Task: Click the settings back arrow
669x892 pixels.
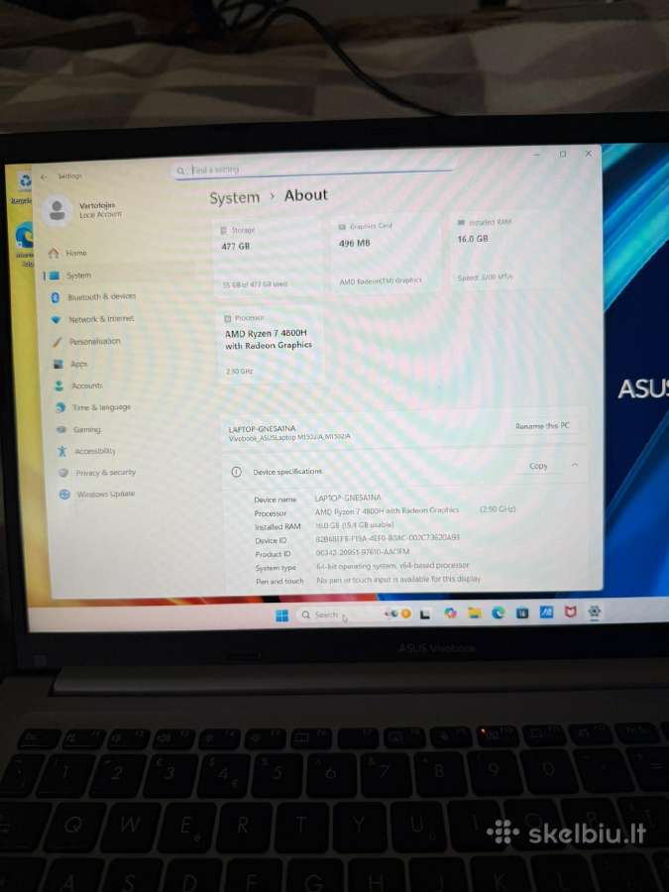Action: (x=45, y=177)
